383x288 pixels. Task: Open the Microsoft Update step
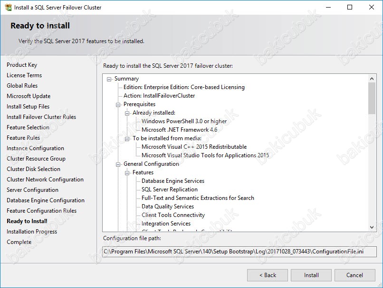point(29,96)
